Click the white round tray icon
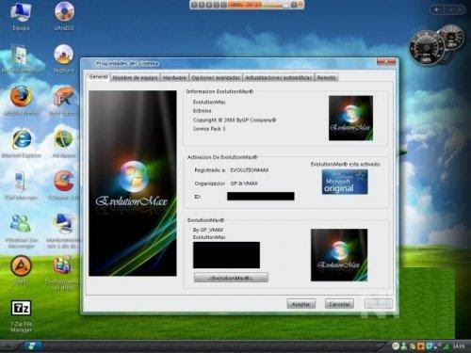 click(x=396, y=346)
